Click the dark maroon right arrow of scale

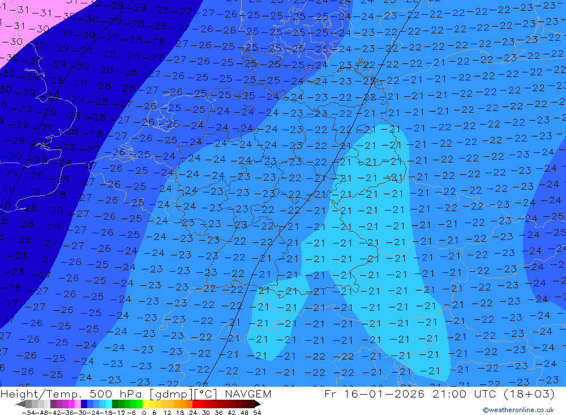257,404
